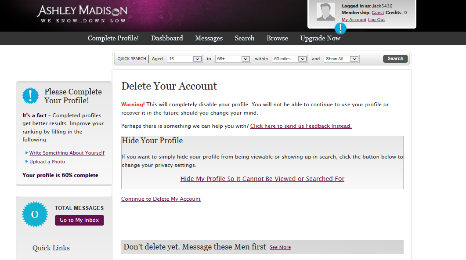The height and width of the screenshot is (260, 466).
Task: Click the Log Out link
Action: [376, 20]
